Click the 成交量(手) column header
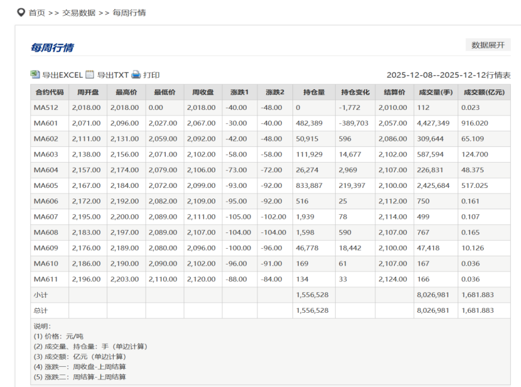 point(436,92)
